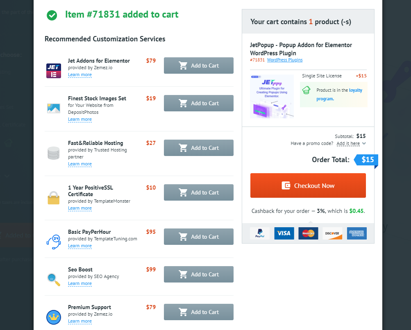The width and height of the screenshot is (411, 330).
Task: Add Seo Boost service to cart
Action: (x=199, y=274)
